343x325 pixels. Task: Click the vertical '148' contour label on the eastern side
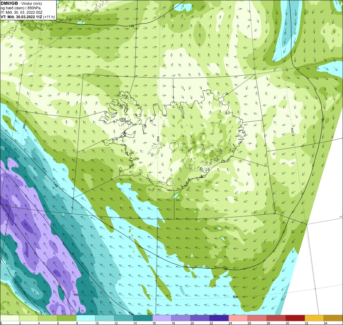coord(322,121)
